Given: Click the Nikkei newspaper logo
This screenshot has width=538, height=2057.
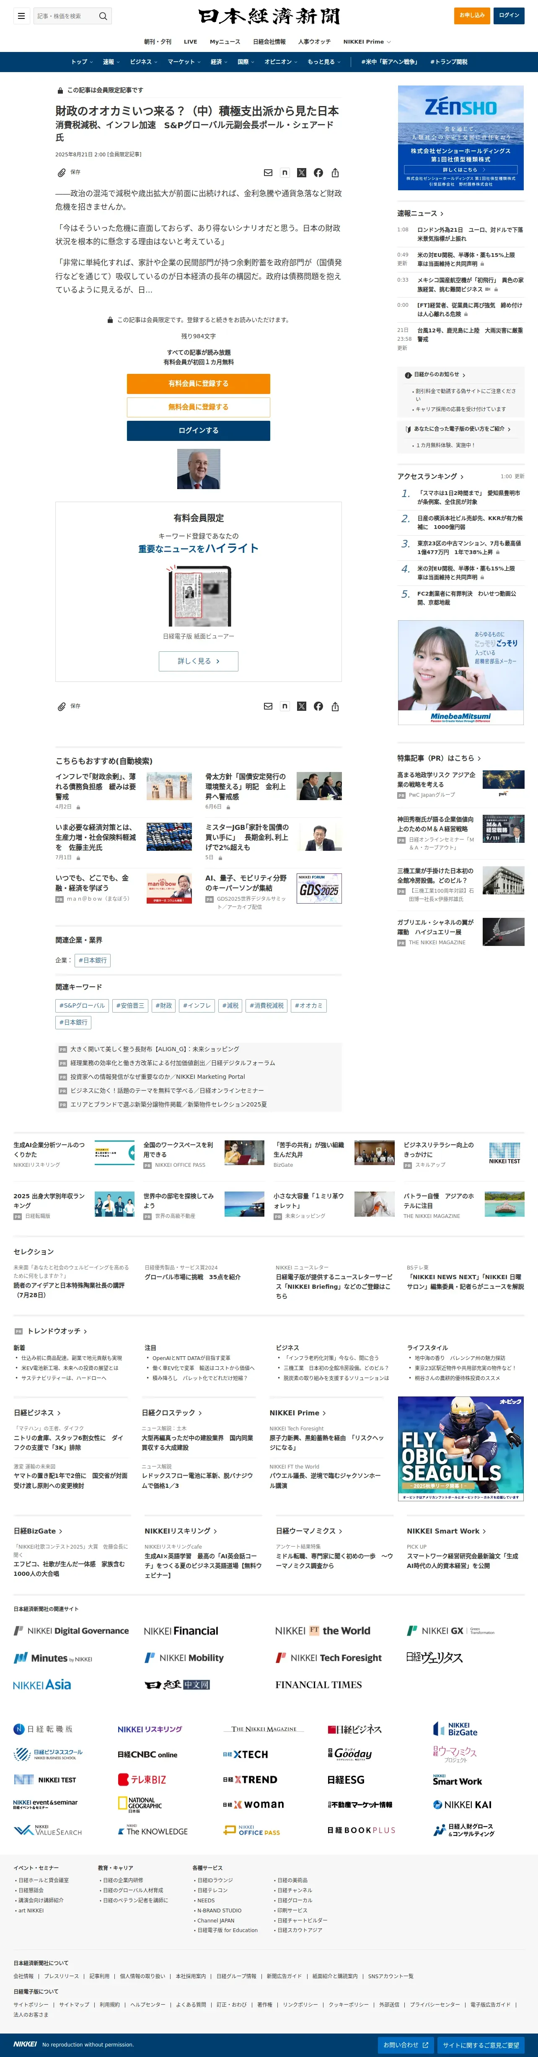Looking at the screenshot, I should [x=269, y=16].
